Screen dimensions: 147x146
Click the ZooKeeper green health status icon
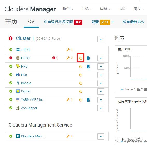tap(11, 108)
